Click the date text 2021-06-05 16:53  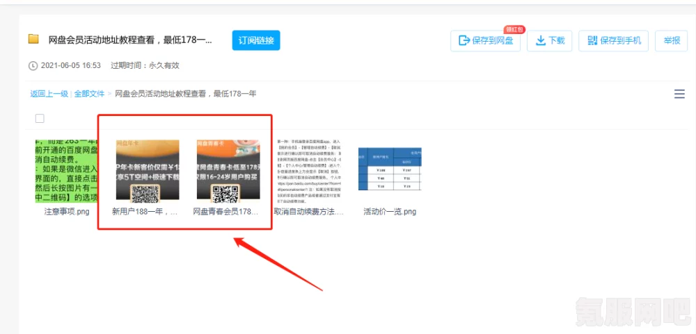pos(71,65)
